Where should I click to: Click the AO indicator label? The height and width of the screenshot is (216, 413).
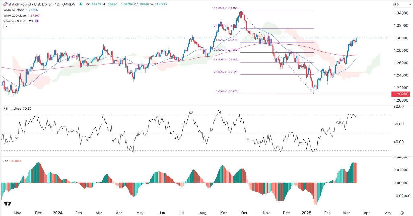click(6, 160)
